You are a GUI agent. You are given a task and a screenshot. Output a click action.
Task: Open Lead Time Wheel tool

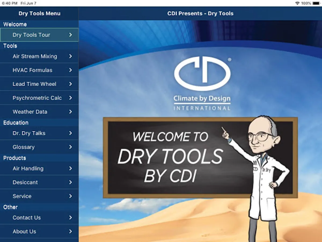point(39,84)
